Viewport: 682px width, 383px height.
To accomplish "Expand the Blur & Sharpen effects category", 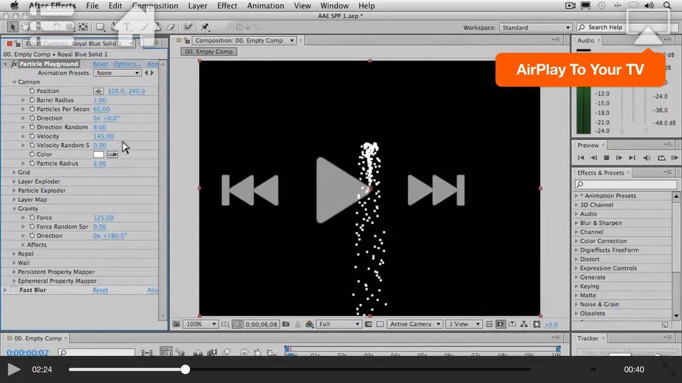I will [576, 223].
